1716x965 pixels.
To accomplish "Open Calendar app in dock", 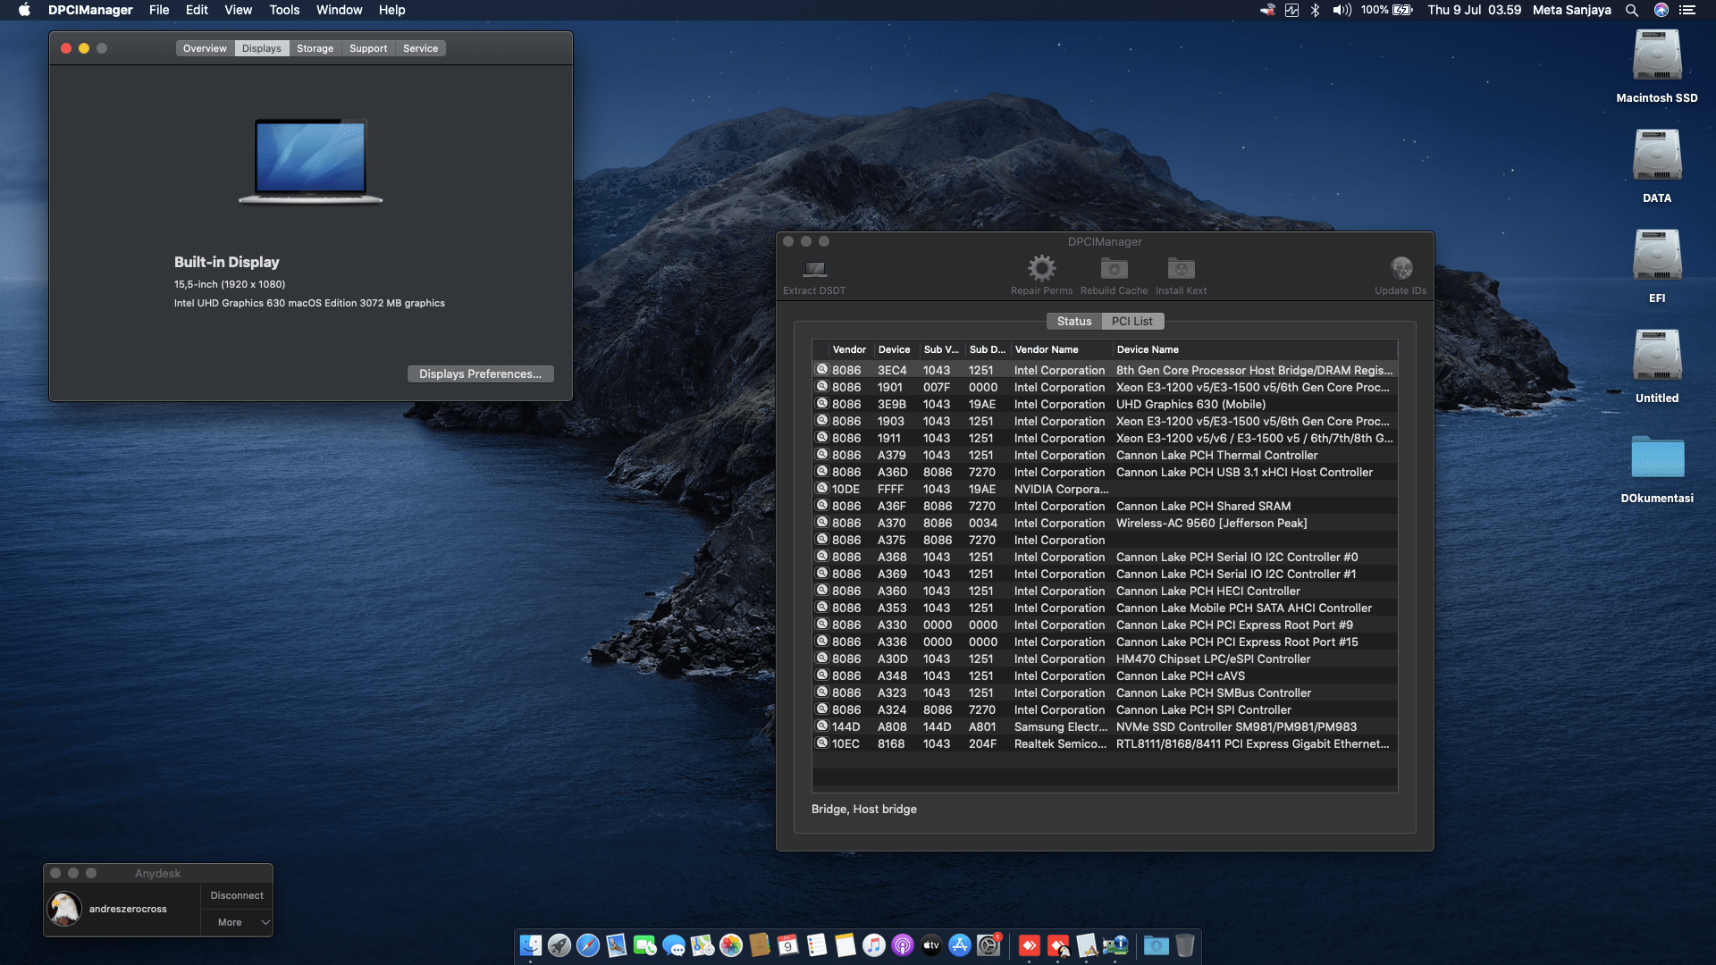I will 788,945.
